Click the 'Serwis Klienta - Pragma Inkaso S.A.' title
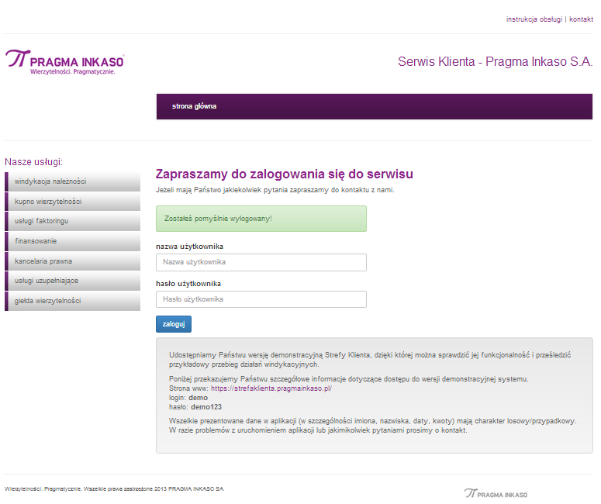 (x=496, y=62)
